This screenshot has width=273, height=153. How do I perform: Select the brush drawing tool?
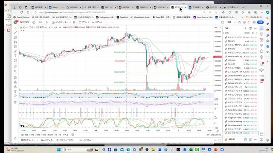15,51
